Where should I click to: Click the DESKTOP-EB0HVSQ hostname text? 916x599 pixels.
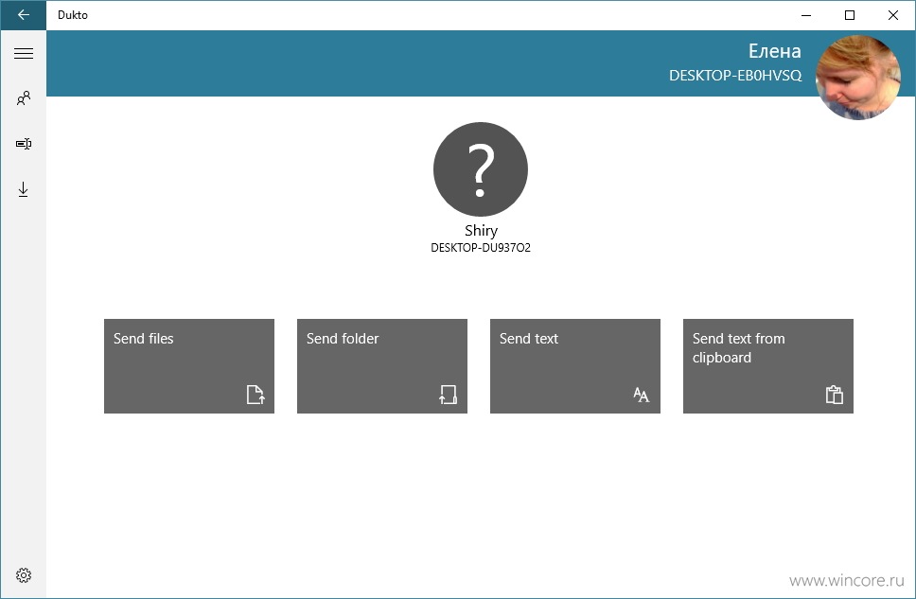[x=735, y=76]
